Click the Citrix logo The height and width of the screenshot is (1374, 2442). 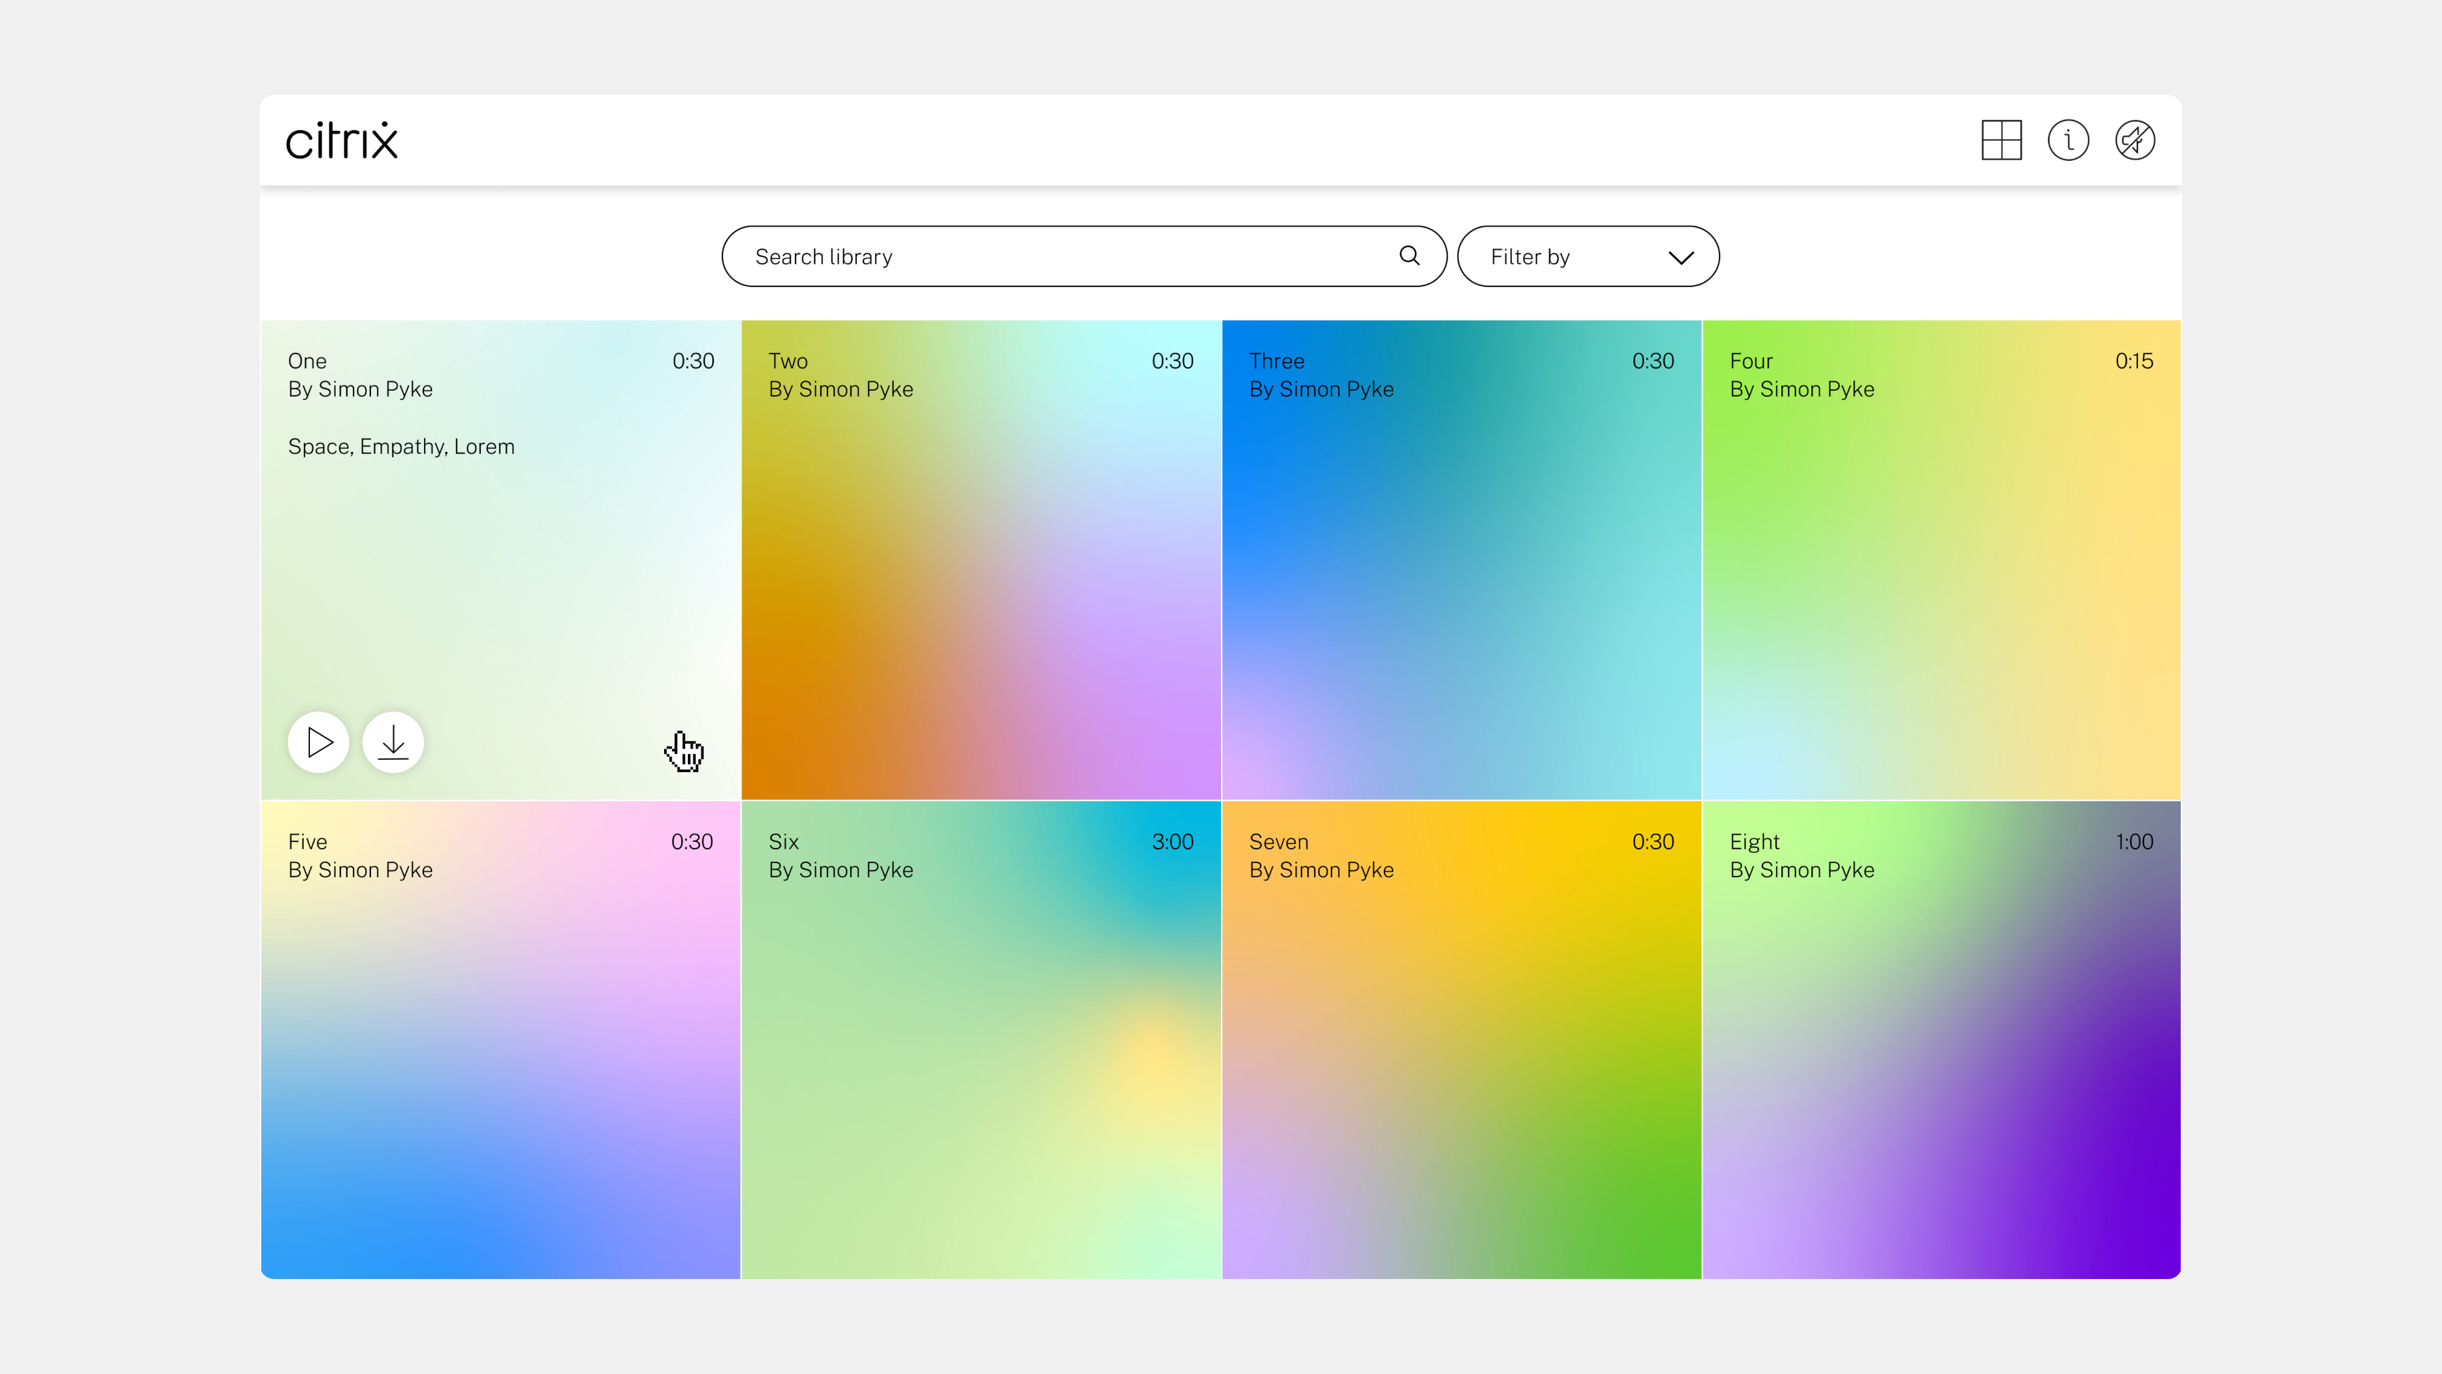click(x=341, y=140)
